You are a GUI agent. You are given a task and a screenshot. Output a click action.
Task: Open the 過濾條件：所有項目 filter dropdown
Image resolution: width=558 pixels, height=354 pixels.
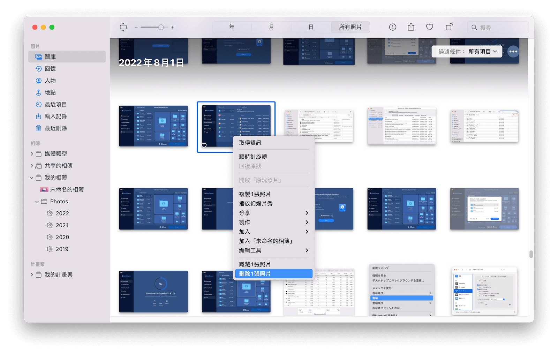[467, 51]
